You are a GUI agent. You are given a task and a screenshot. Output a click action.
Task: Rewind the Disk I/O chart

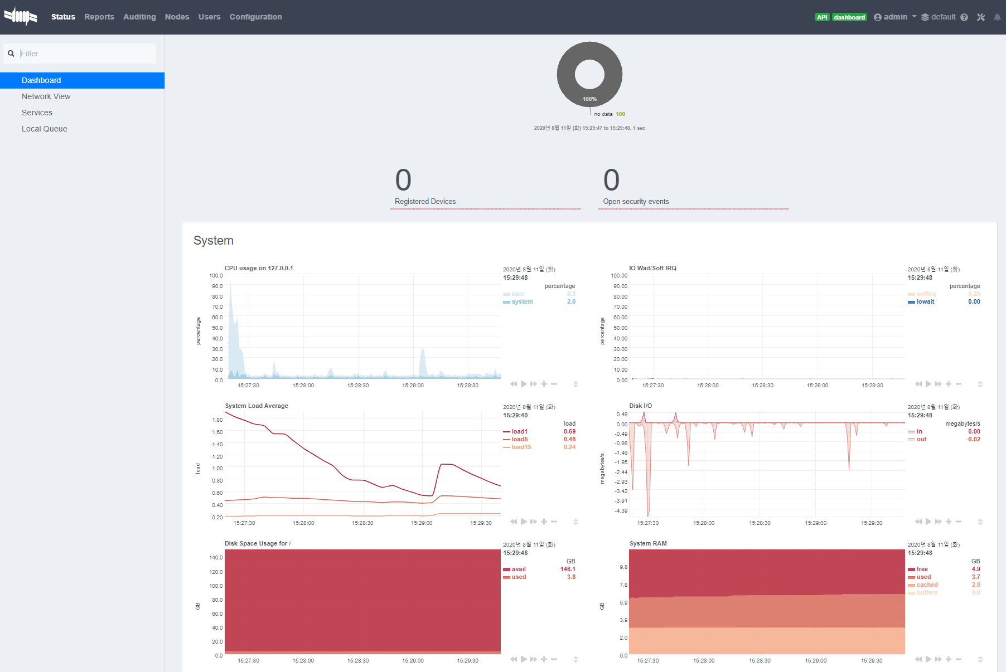[918, 522]
